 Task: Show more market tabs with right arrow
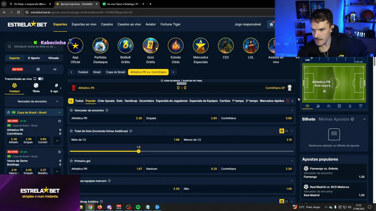click(292, 101)
